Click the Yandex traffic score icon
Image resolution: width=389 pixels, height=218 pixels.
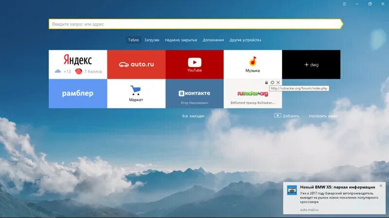click(x=78, y=71)
